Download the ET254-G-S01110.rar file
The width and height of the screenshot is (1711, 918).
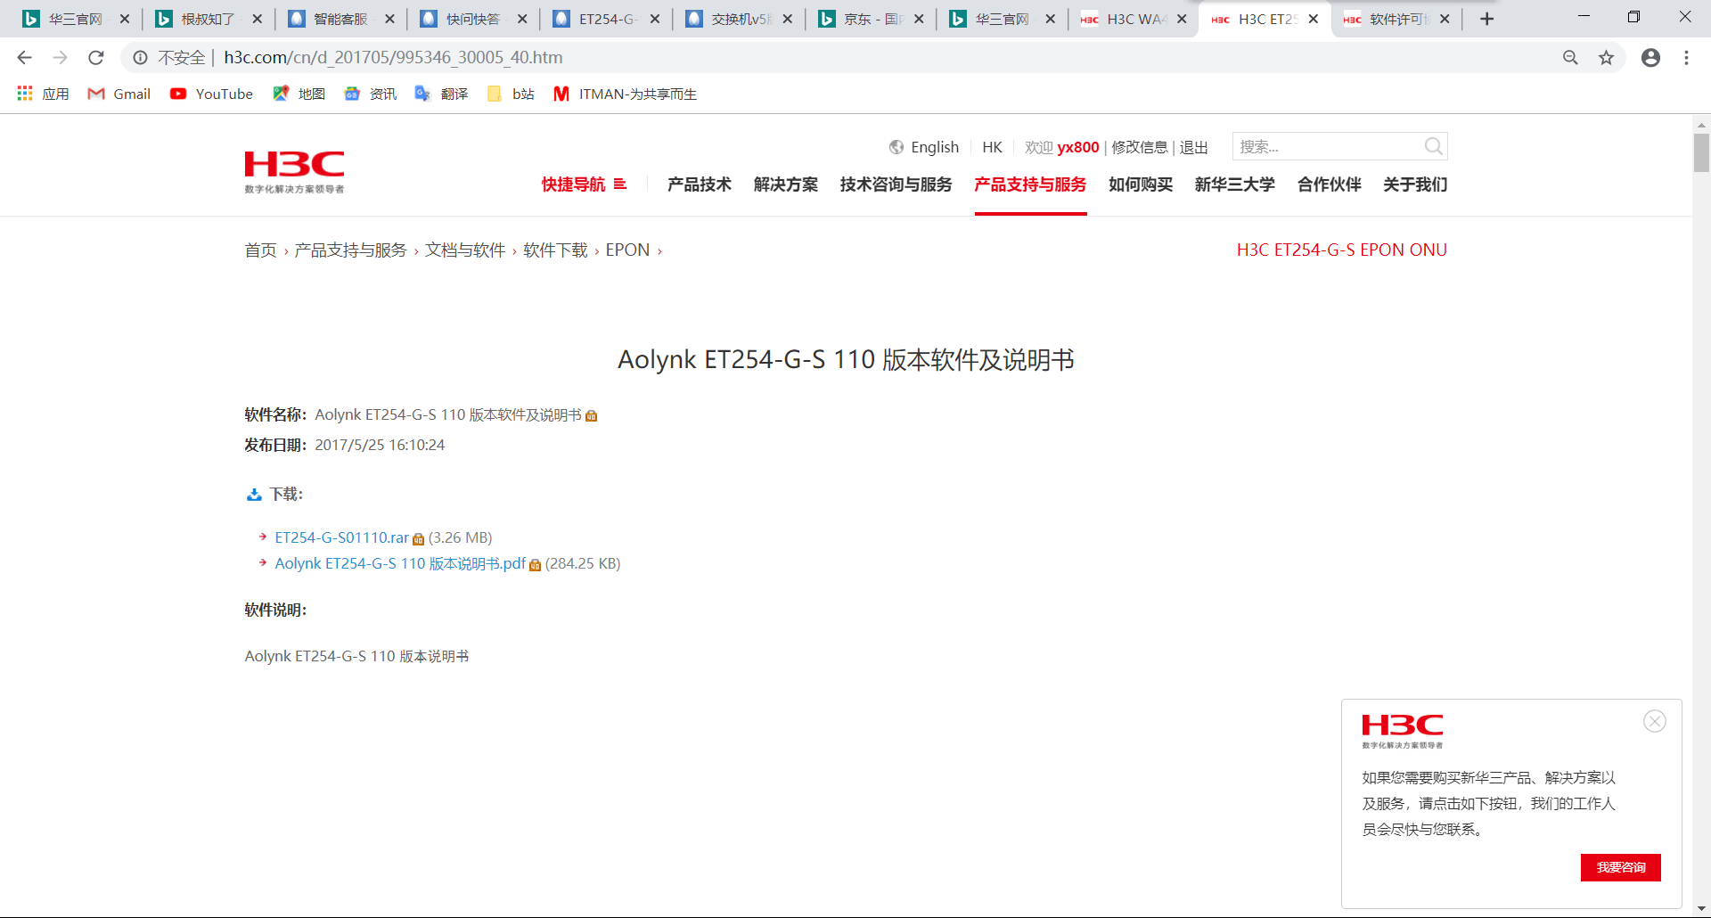tap(341, 537)
